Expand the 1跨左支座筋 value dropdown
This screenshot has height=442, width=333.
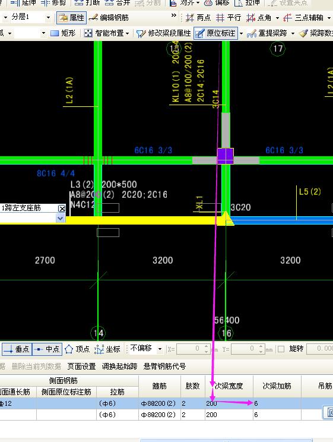[60, 218]
